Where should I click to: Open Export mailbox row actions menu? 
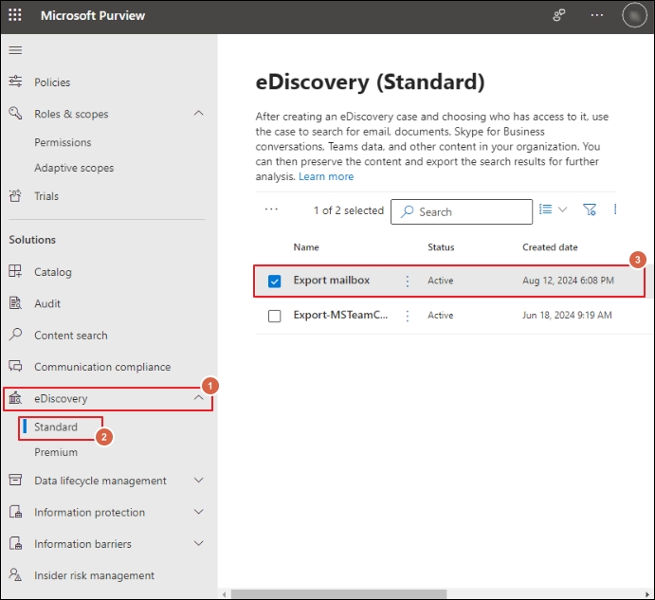(x=408, y=281)
